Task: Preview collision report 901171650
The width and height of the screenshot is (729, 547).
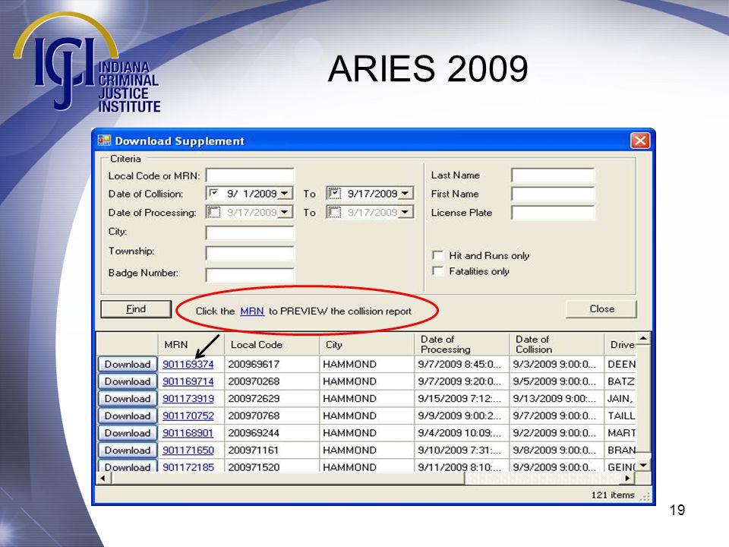Action: 188,451
